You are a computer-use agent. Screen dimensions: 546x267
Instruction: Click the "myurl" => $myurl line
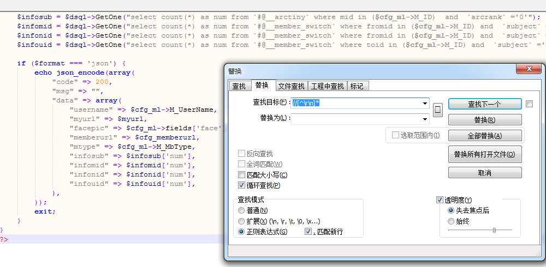pyautogui.click(x=108, y=119)
